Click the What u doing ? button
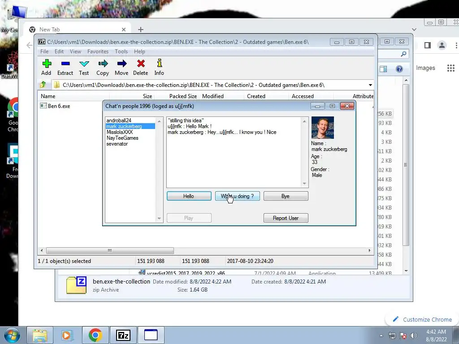459x344 pixels. (238, 196)
